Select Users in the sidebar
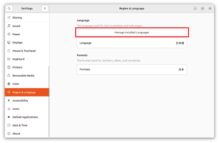Image resolution: width=219 pixels, height=143 pixels. (x=27, y=109)
